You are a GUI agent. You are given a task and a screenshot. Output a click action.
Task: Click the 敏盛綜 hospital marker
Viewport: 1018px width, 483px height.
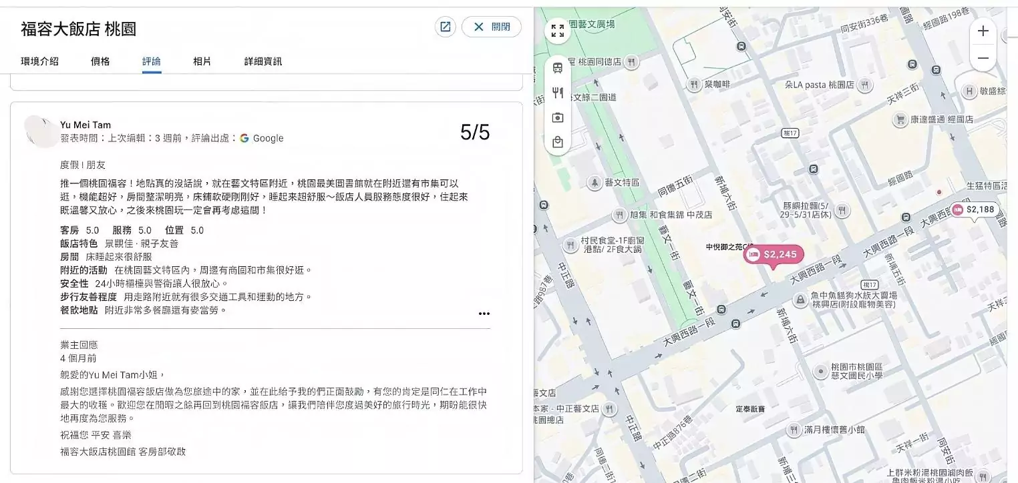969,91
